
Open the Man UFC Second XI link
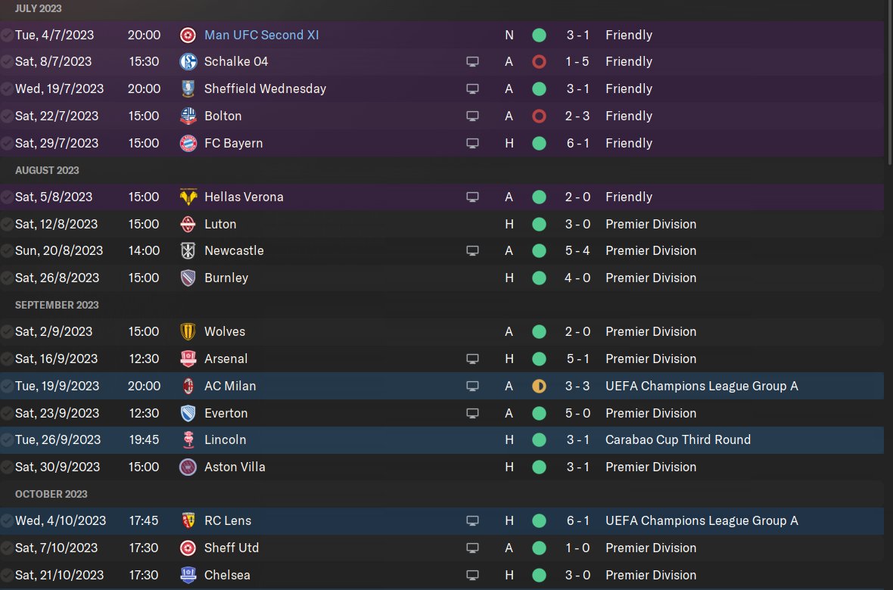click(261, 35)
